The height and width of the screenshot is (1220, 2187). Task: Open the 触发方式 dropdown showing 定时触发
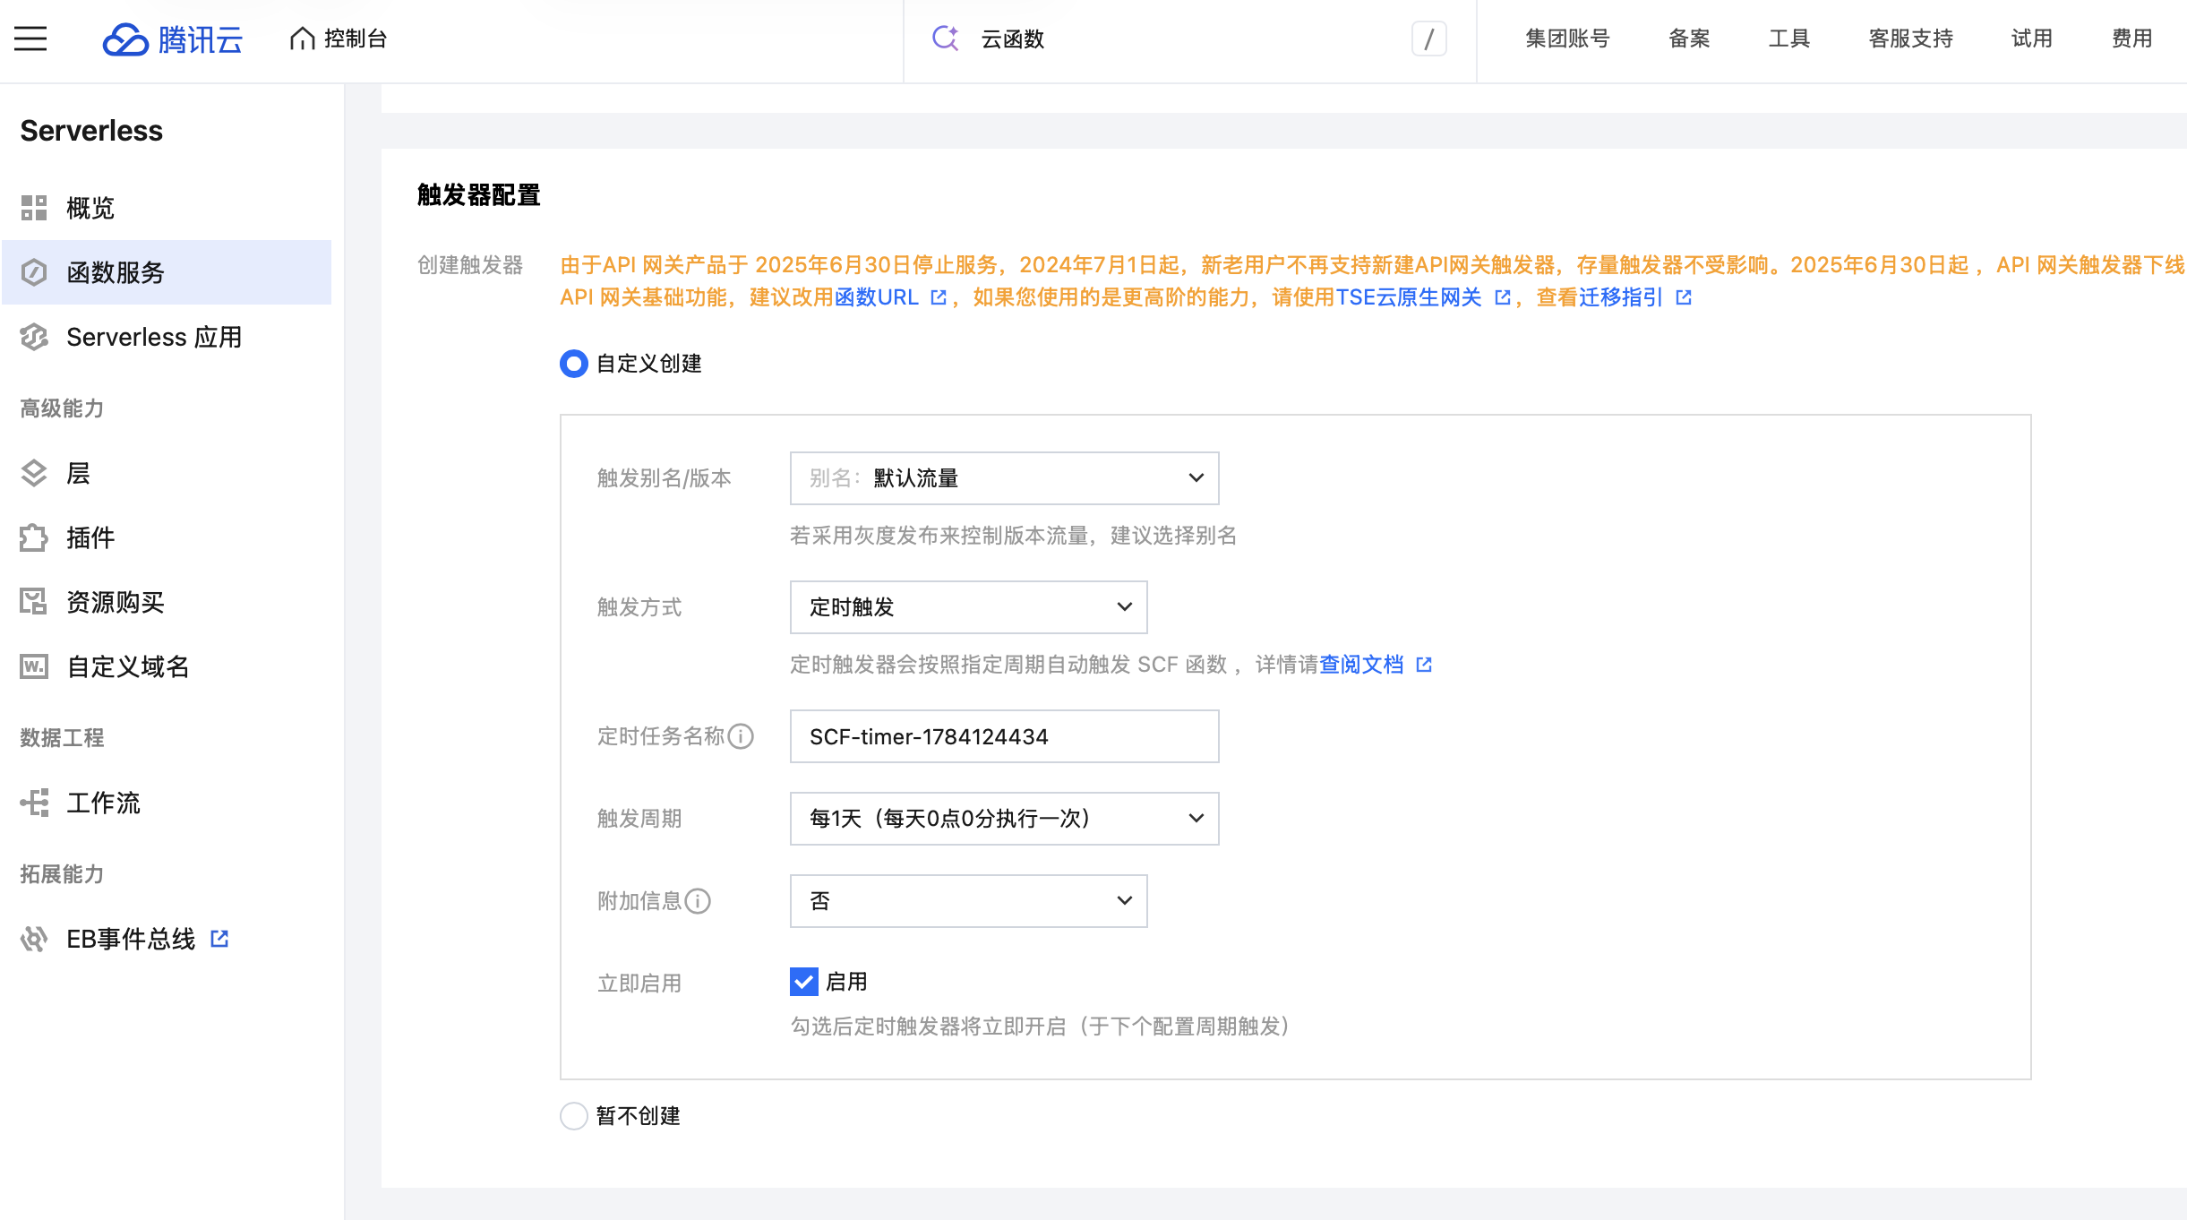[968, 607]
